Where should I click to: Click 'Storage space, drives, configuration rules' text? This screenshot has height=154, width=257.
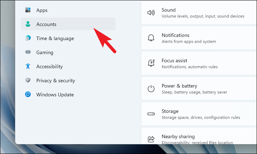[201, 117]
